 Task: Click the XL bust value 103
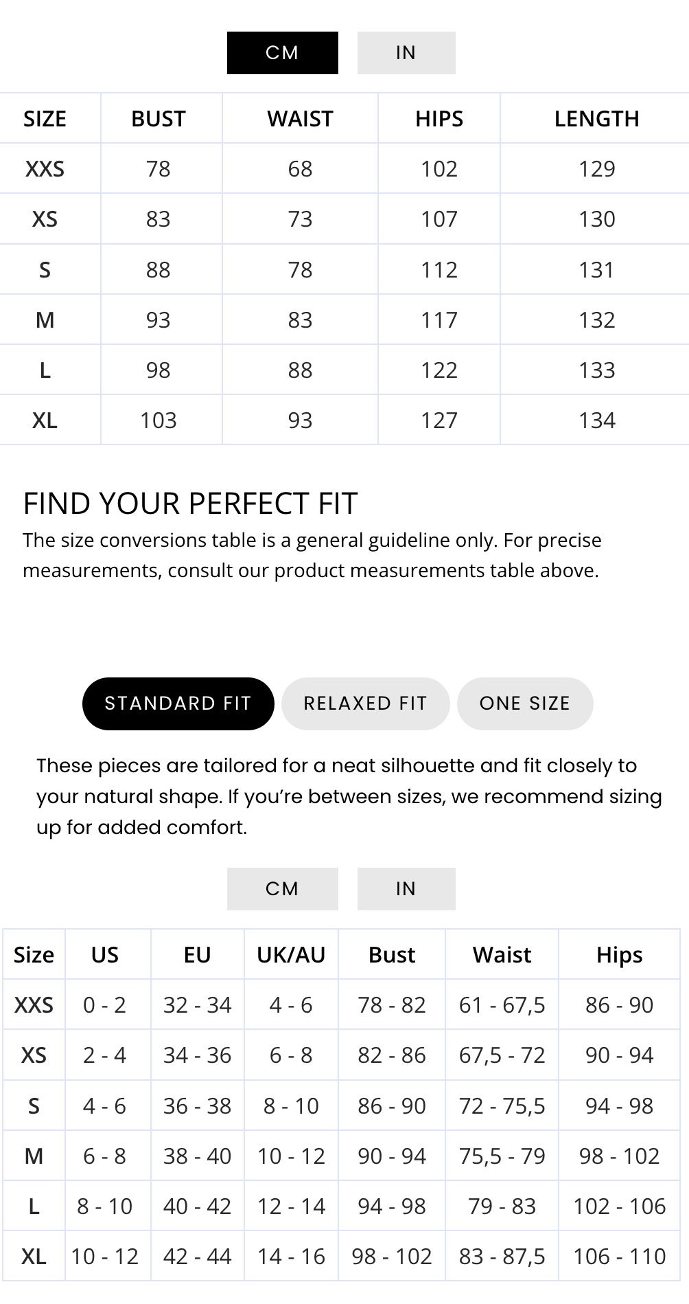click(158, 420)
